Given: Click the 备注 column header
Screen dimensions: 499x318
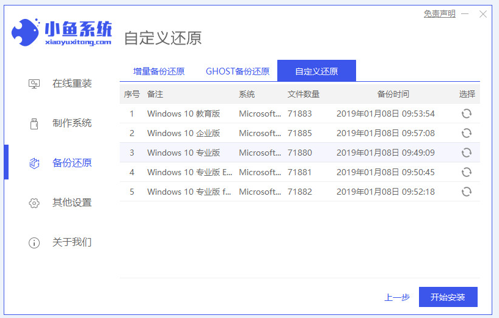Looking at the screenshot, I should [x=155, y=94].
